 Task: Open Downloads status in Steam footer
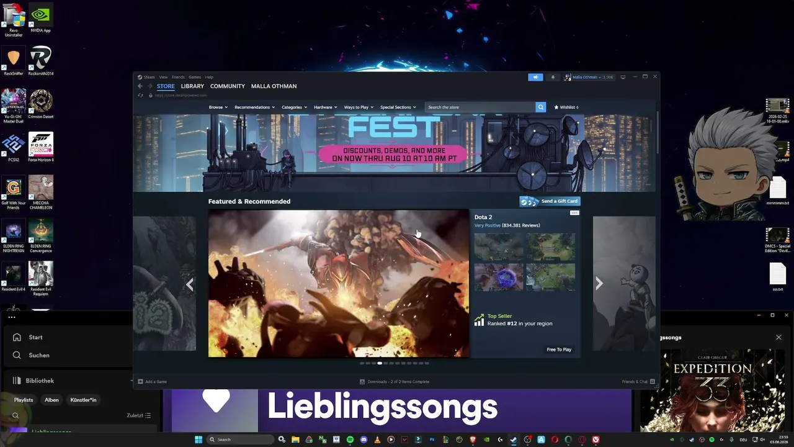395,382
